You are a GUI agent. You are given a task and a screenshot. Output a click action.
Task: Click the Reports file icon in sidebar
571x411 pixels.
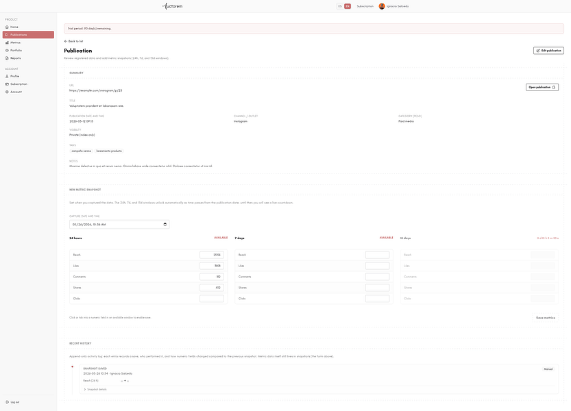(7, 58)
